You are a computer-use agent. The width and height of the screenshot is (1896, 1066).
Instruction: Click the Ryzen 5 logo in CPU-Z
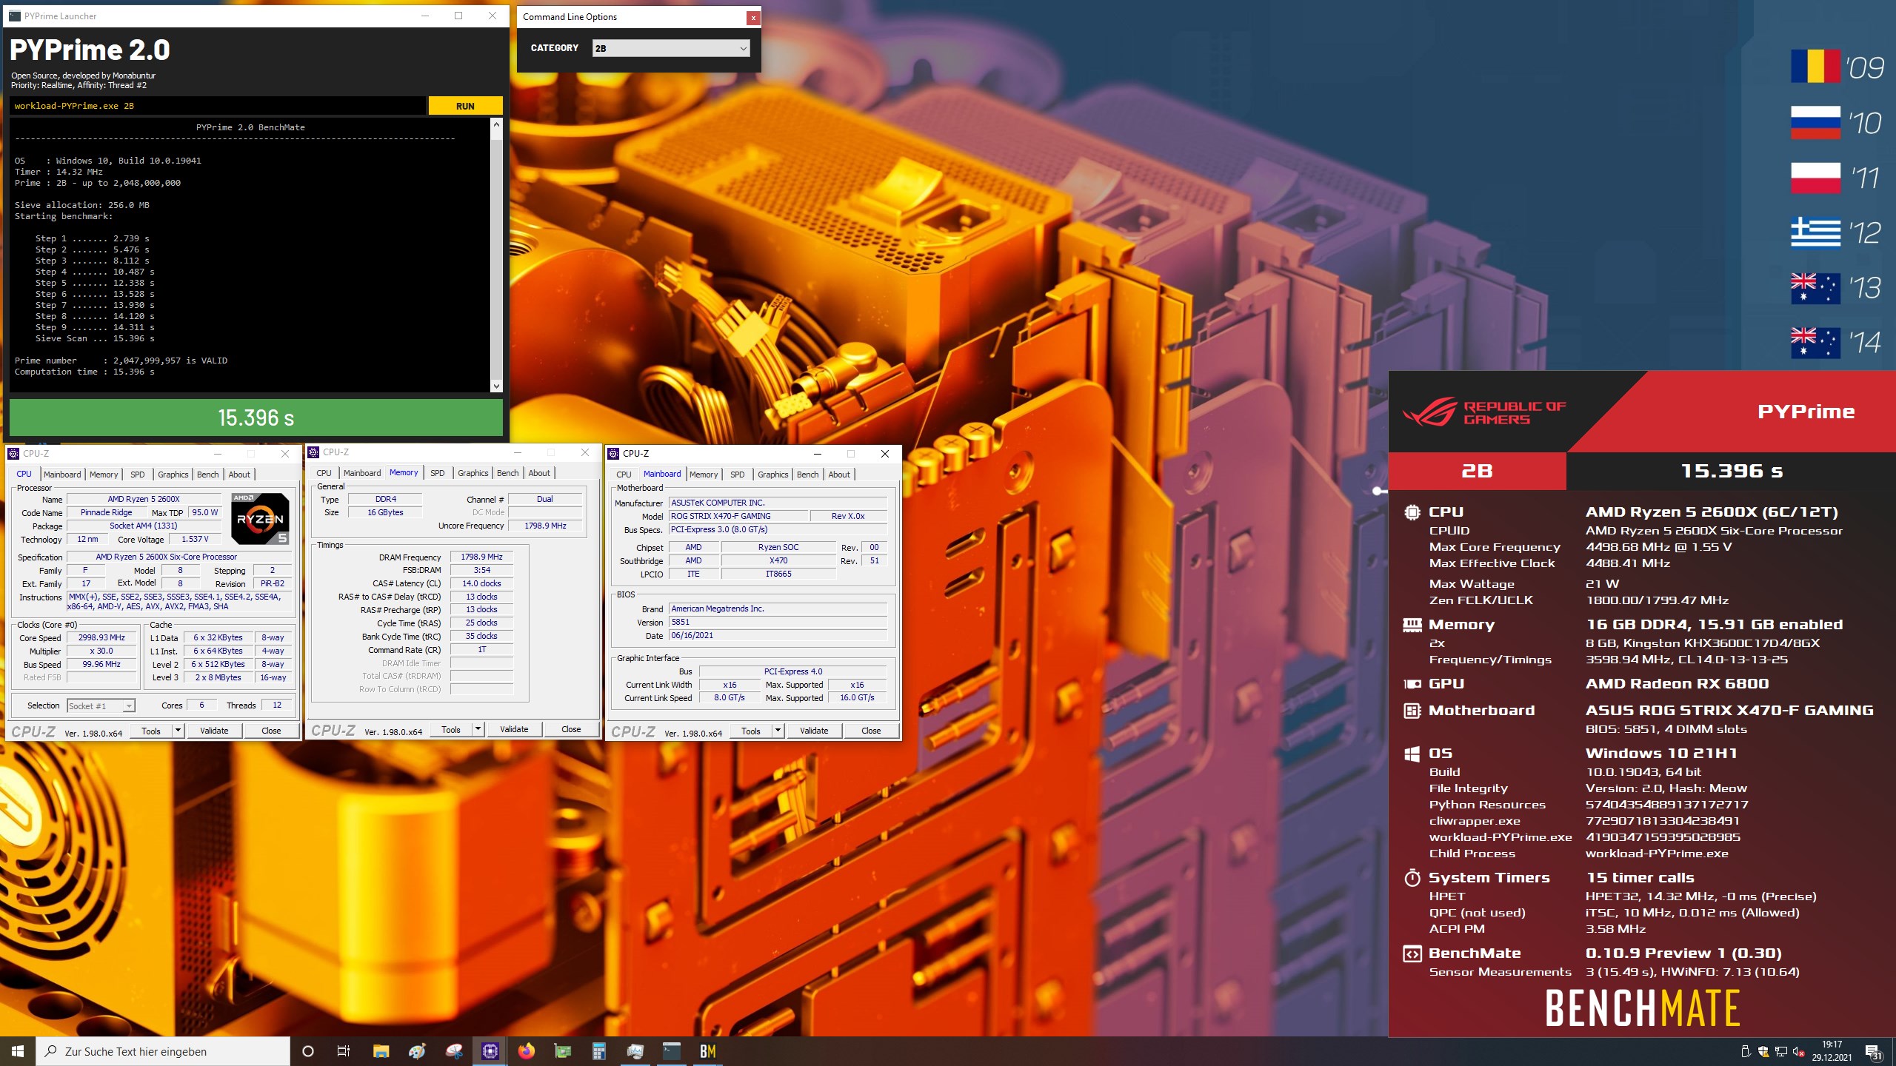260,518
